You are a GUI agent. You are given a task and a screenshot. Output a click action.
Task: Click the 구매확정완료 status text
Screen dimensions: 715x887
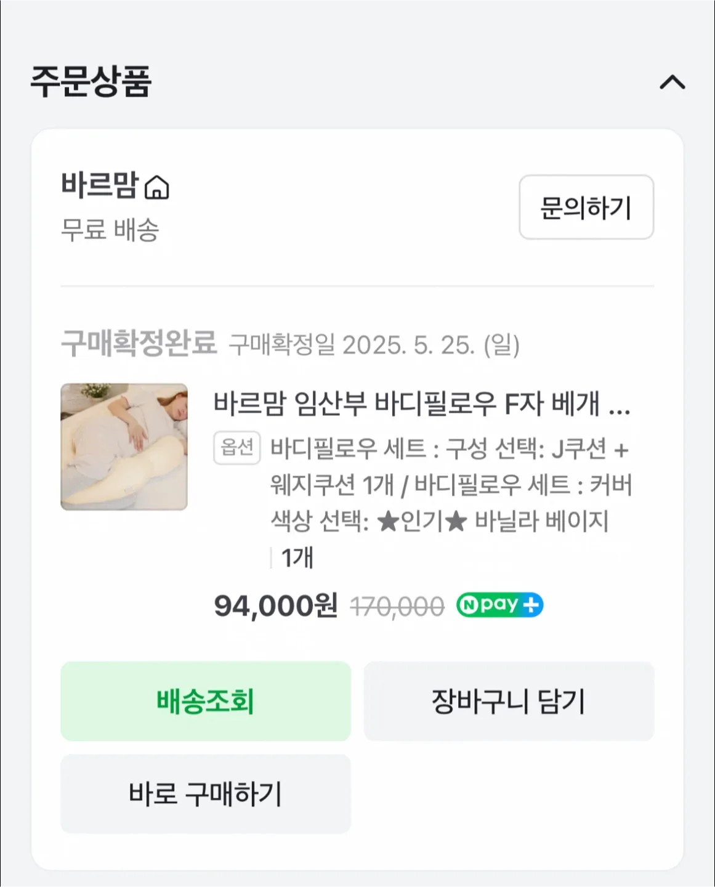[x=139, y=343]
